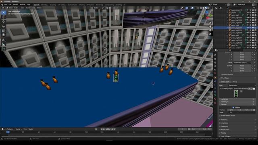Expand the Motion Paths panel
This screenshot has height=145, width=258.
coord(225,130)
